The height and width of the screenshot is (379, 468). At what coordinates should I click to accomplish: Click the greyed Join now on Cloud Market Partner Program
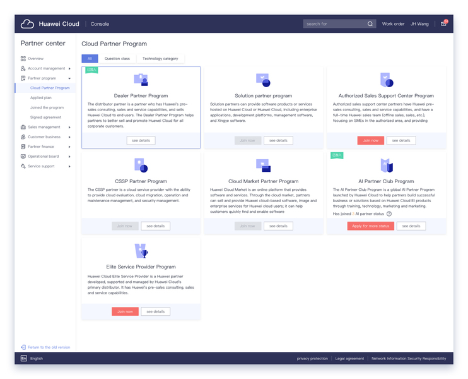248,226
